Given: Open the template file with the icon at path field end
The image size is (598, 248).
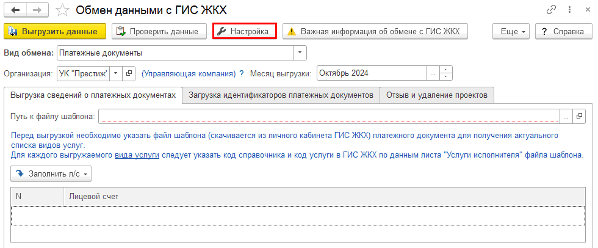Looking at the screenshot, I should coord(579,116).
